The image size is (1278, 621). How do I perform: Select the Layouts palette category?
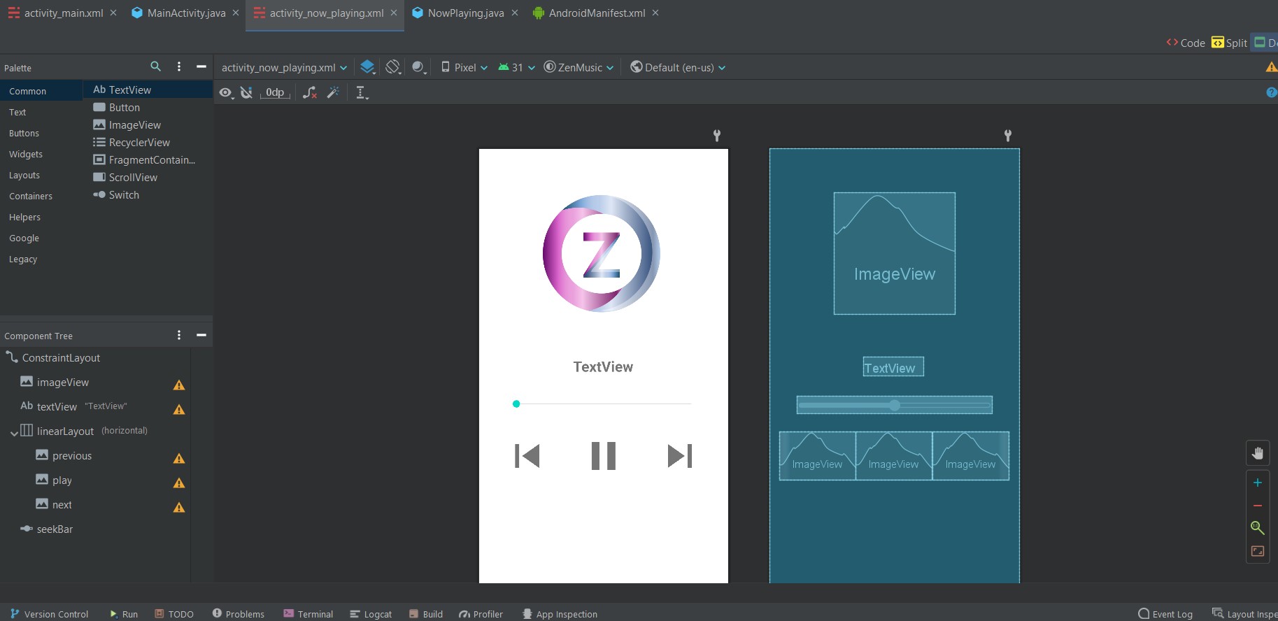pos(24,175)
